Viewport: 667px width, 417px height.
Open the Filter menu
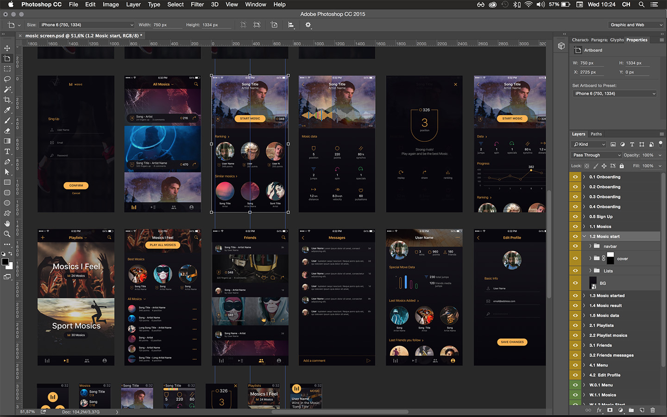[197, 4]
